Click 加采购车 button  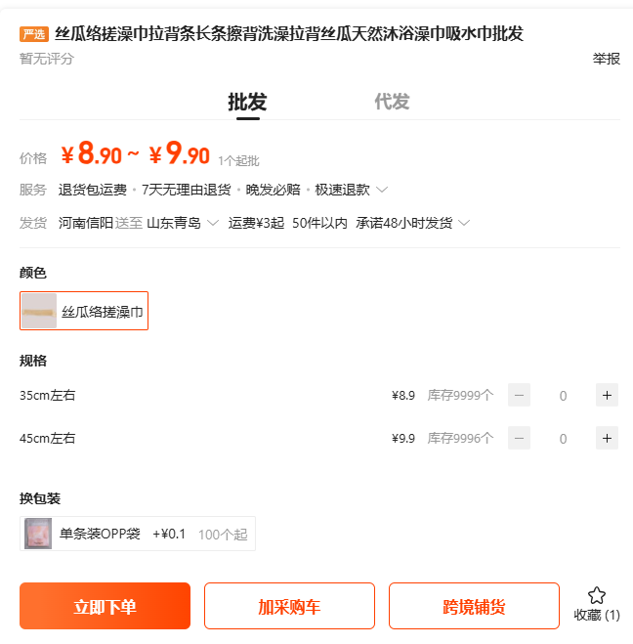[289, 607]
